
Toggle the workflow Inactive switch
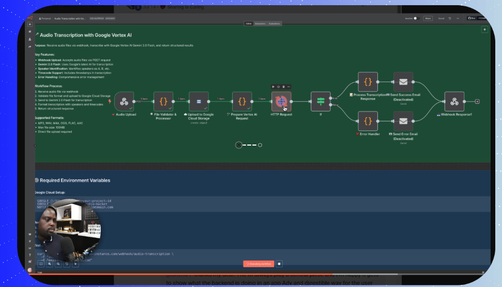tap(416, 19)
